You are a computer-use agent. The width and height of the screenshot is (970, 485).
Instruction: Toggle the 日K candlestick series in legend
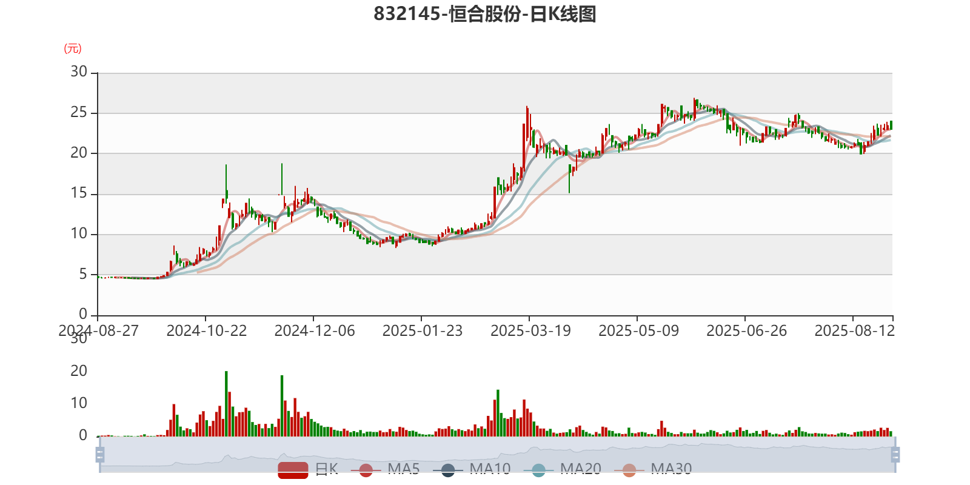point(308,469)
